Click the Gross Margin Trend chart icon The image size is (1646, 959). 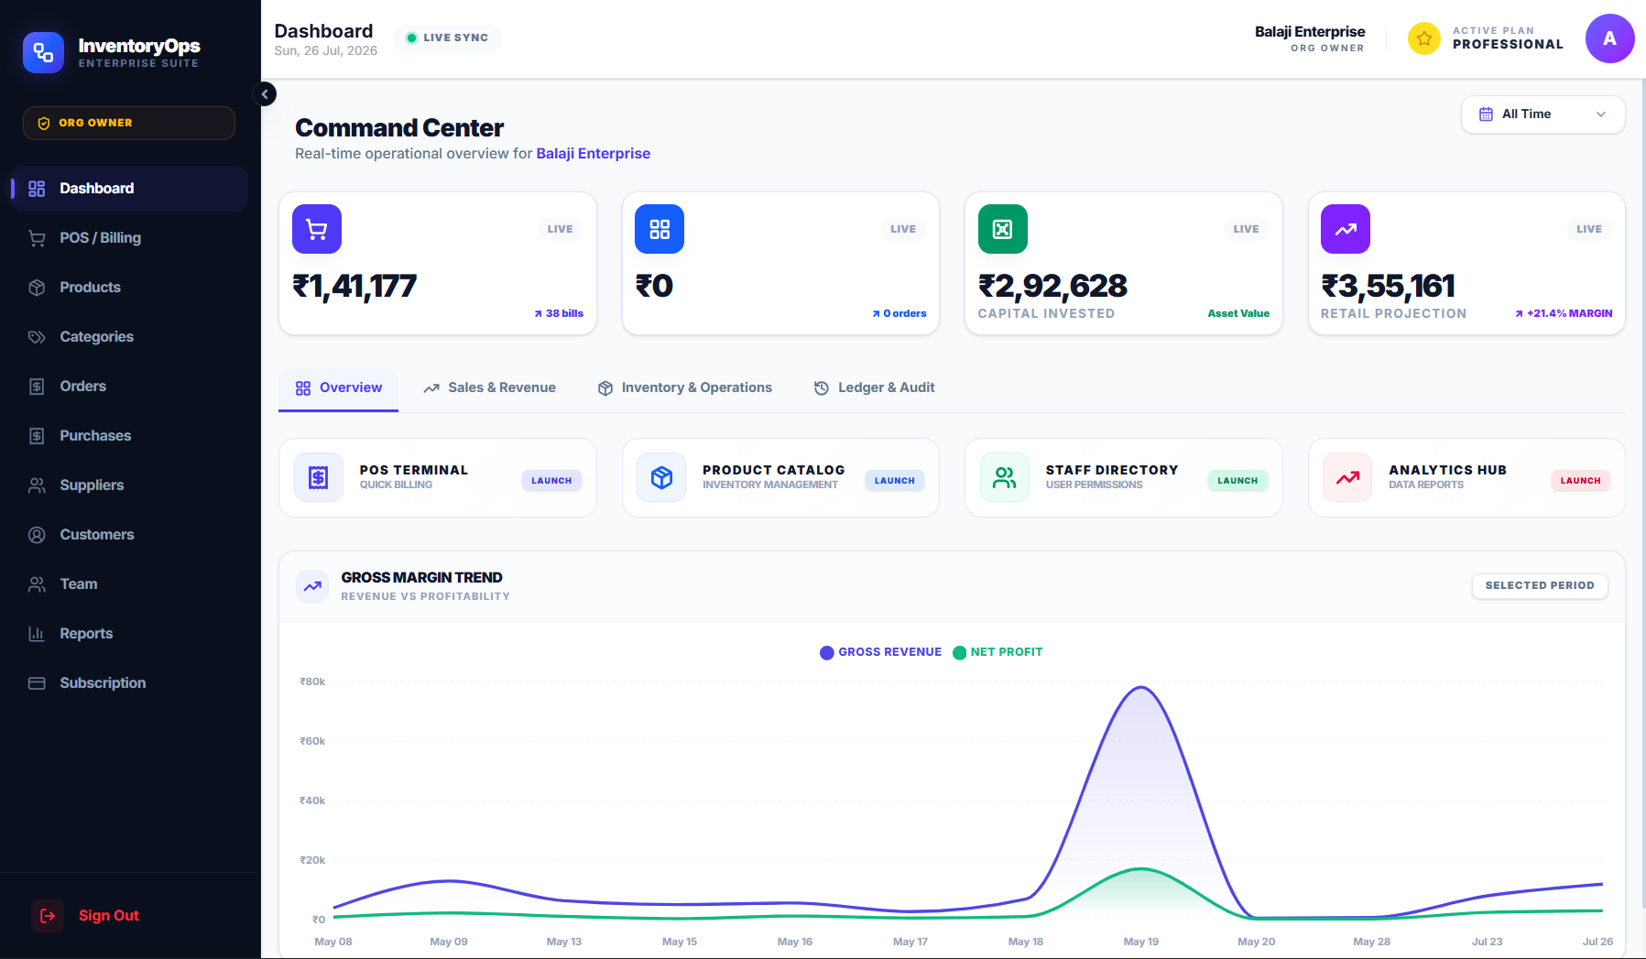point(312,586)
